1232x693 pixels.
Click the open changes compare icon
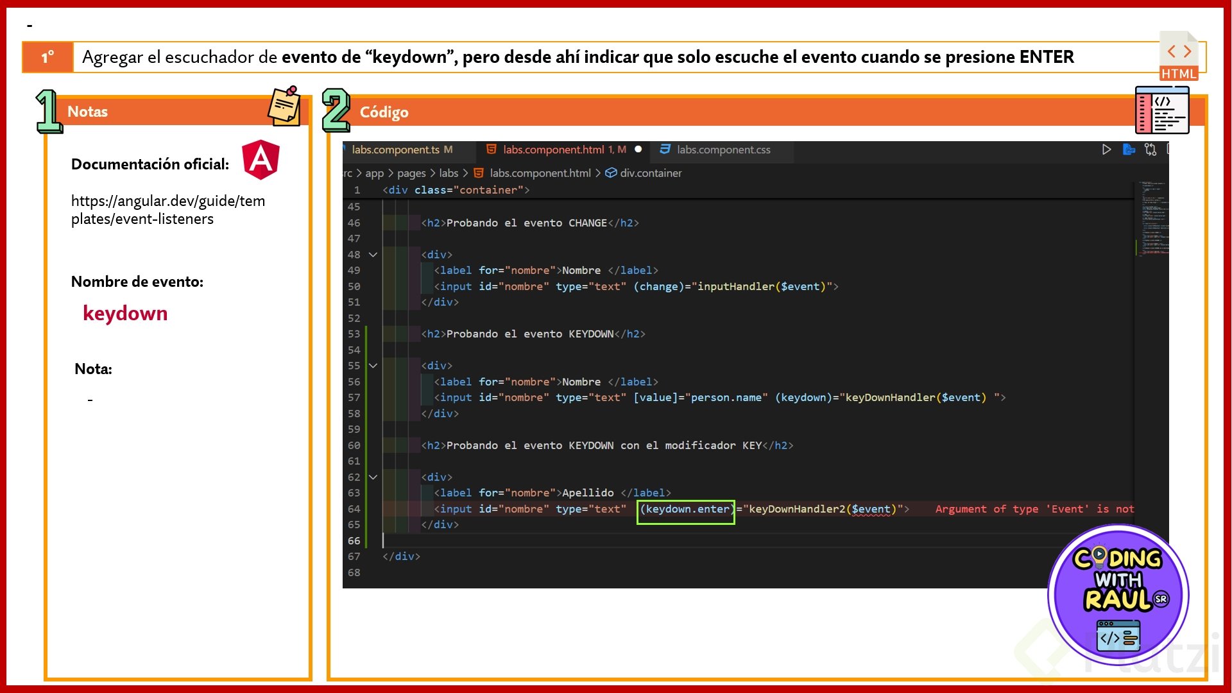click(1151, 150)
